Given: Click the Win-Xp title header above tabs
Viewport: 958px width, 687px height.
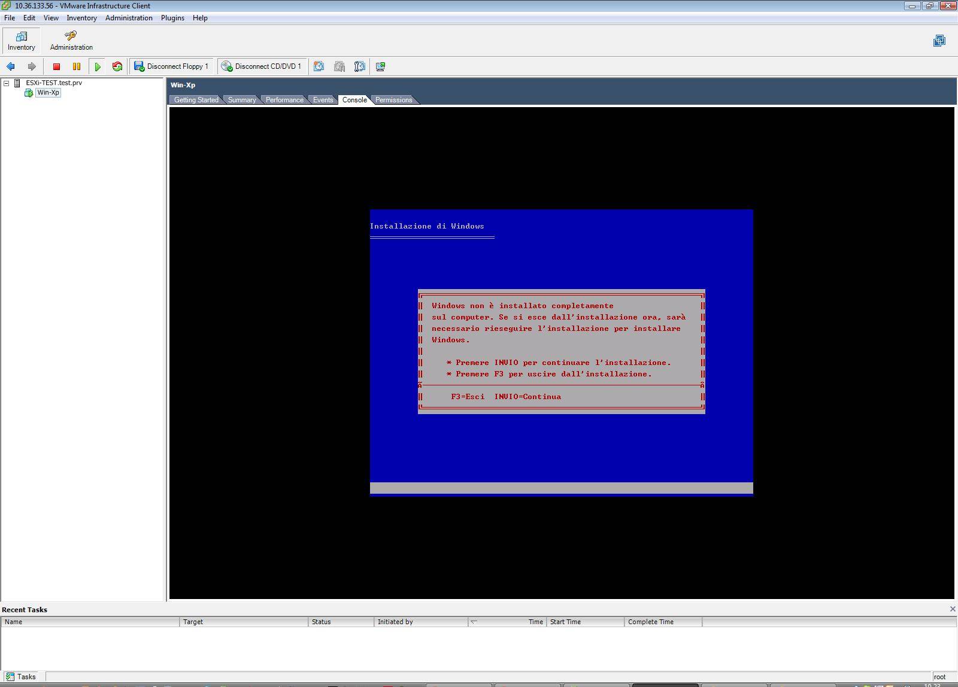Looking at the screenshot, I should click(x=183, y=85).
